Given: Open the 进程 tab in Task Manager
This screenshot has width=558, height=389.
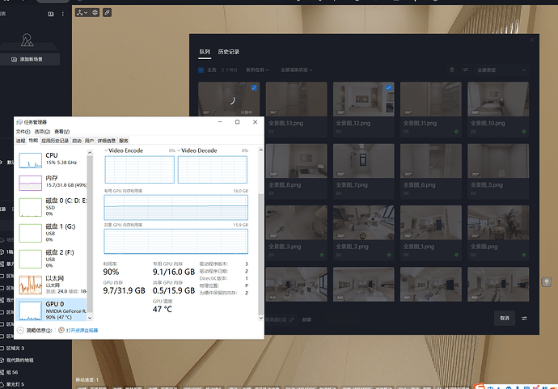Looking at the screenshot, I should pyautogui.click(x=21, y=141).
